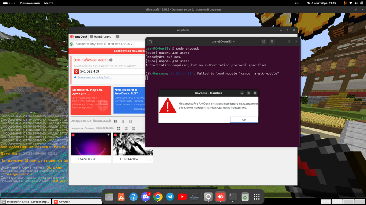
Task: Open the Изменить пароль доступа tile
Action: (91, 100)
